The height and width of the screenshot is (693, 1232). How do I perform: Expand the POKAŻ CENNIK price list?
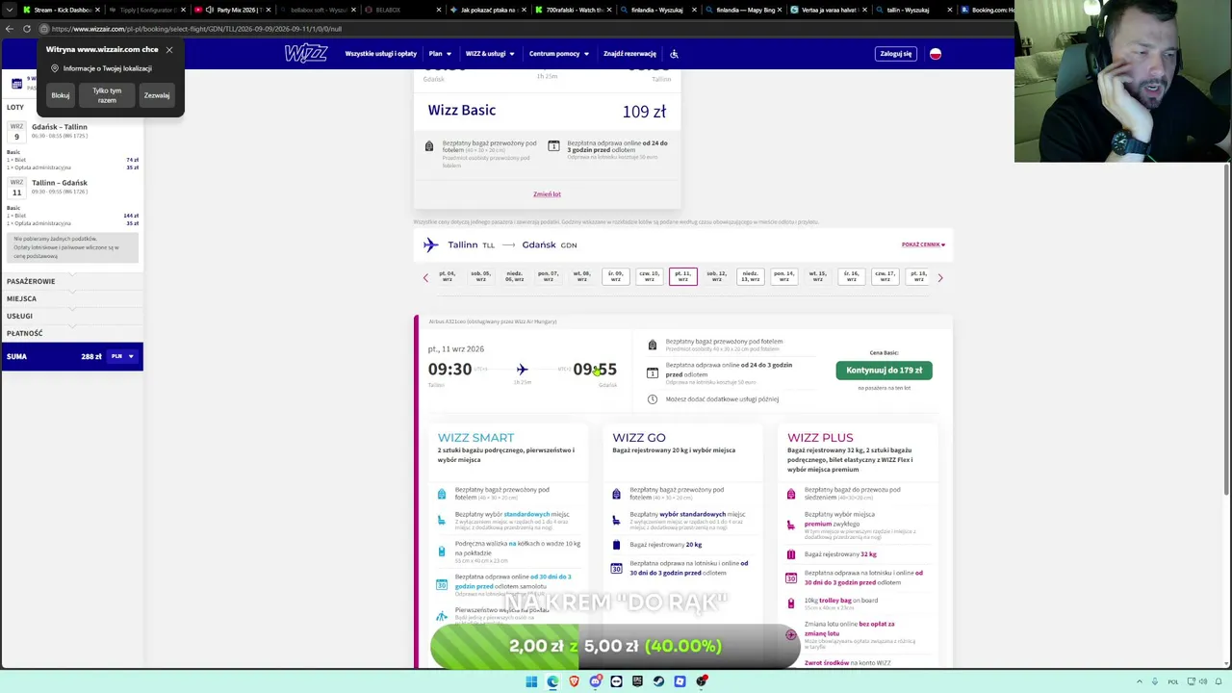click(x=923, y=244)
